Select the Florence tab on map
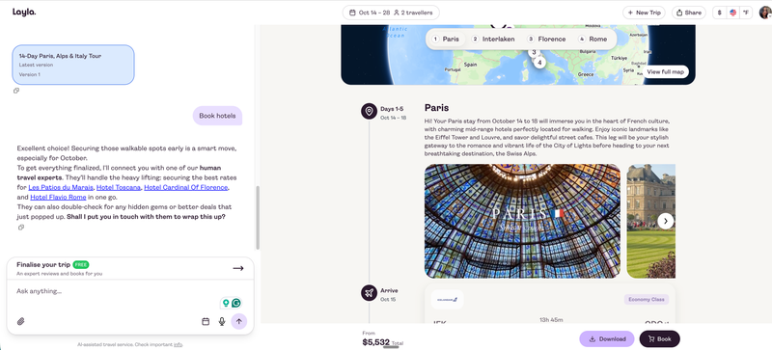This screenshot has height=350, width=772. (x=546, y=39)
